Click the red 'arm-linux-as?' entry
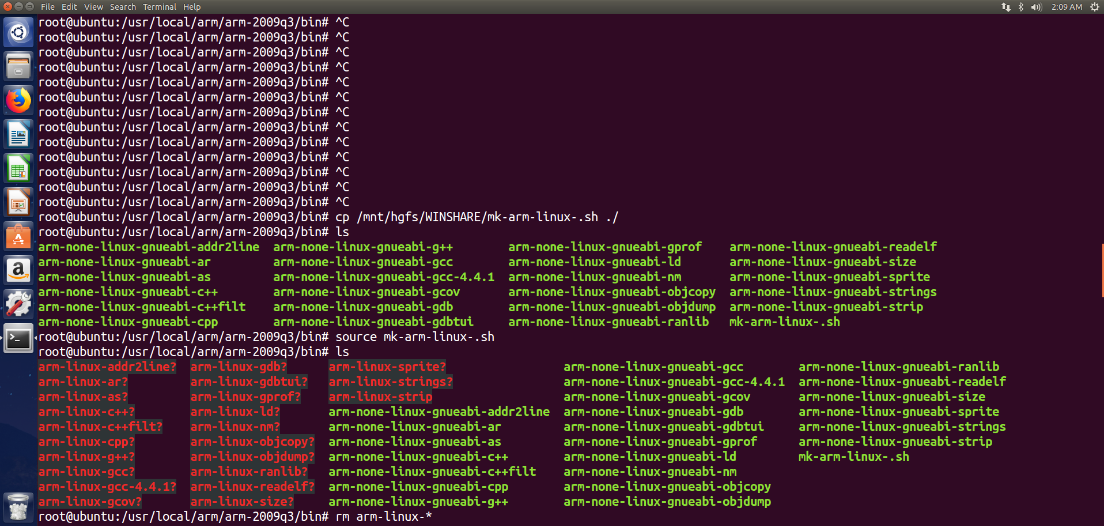 [x=83, y=397]
